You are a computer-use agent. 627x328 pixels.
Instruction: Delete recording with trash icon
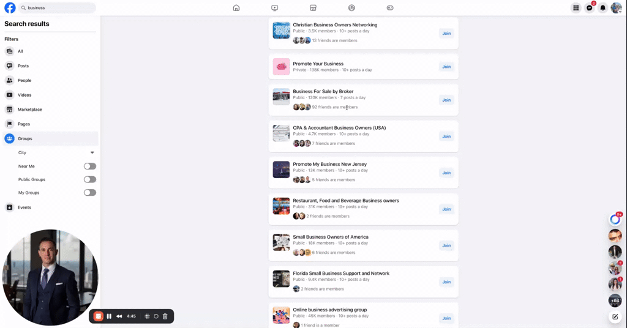coord(165,316)
